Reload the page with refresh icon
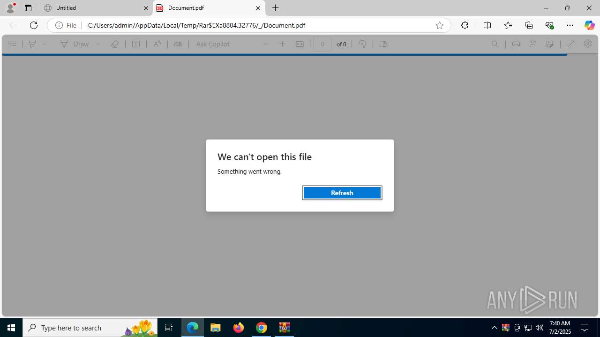This screenshot has width=600, height=337. (x=34, y=25)
